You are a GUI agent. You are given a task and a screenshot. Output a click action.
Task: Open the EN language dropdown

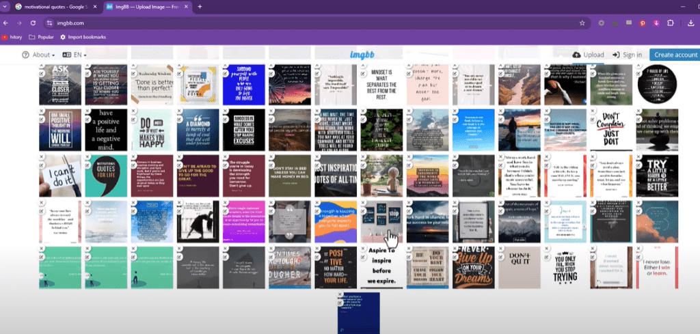(77, 55)
